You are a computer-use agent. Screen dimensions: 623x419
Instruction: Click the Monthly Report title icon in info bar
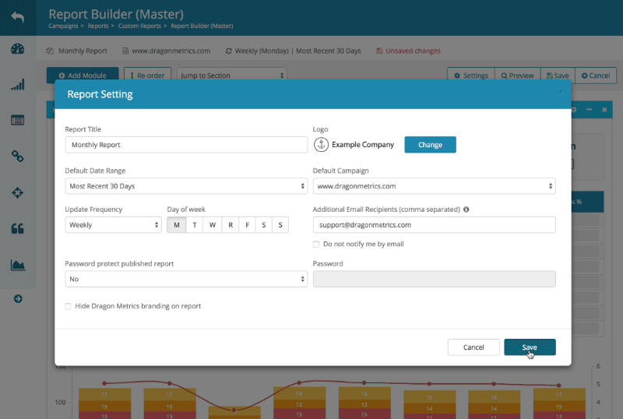tap(50, 51)
